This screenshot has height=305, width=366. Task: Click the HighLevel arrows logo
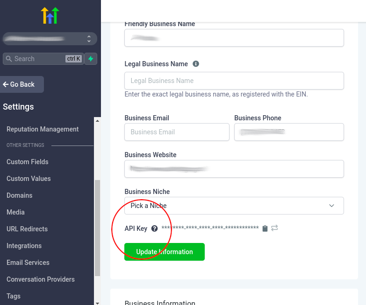[x=50, y=15]
